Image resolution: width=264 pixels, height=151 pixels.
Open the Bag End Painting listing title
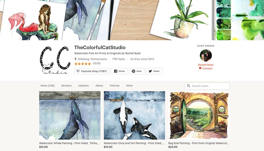click(199, 143)
